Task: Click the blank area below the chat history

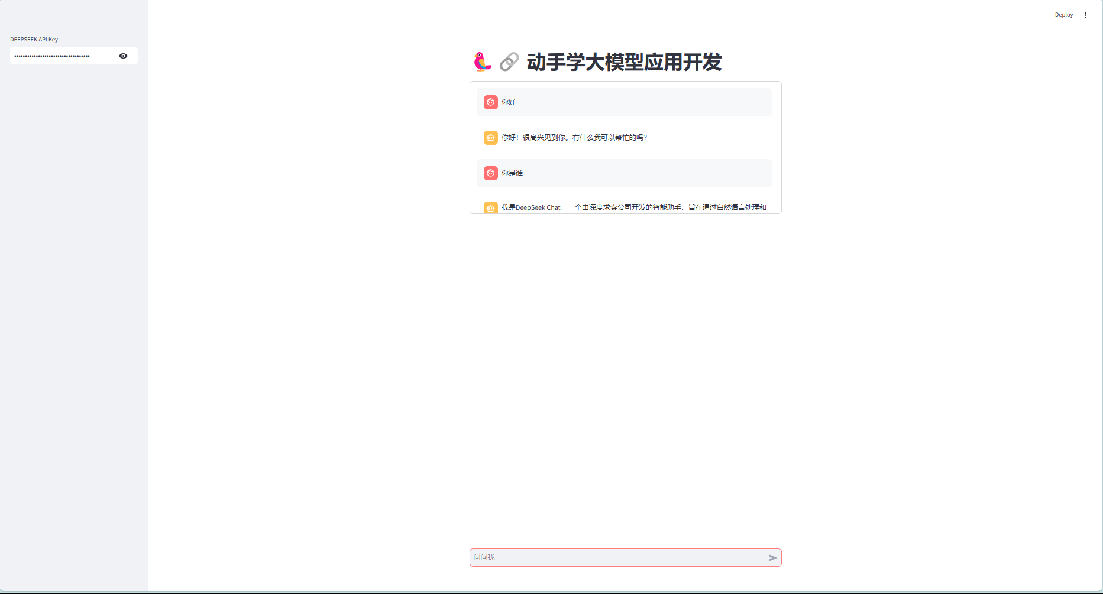Action: pyautogui.click(x=625, y=366)
